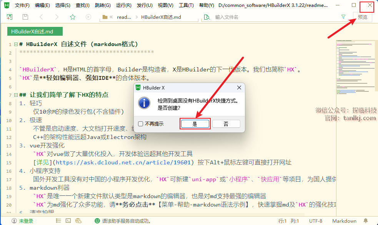Open the 帮助(Y) menu
Image resolution: width=378 pixels, height=225 pixels.
206,5
